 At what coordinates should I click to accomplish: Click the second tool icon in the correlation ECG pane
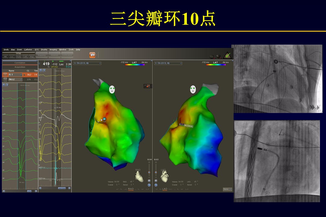pyautogui.click(x=7, y=85)
